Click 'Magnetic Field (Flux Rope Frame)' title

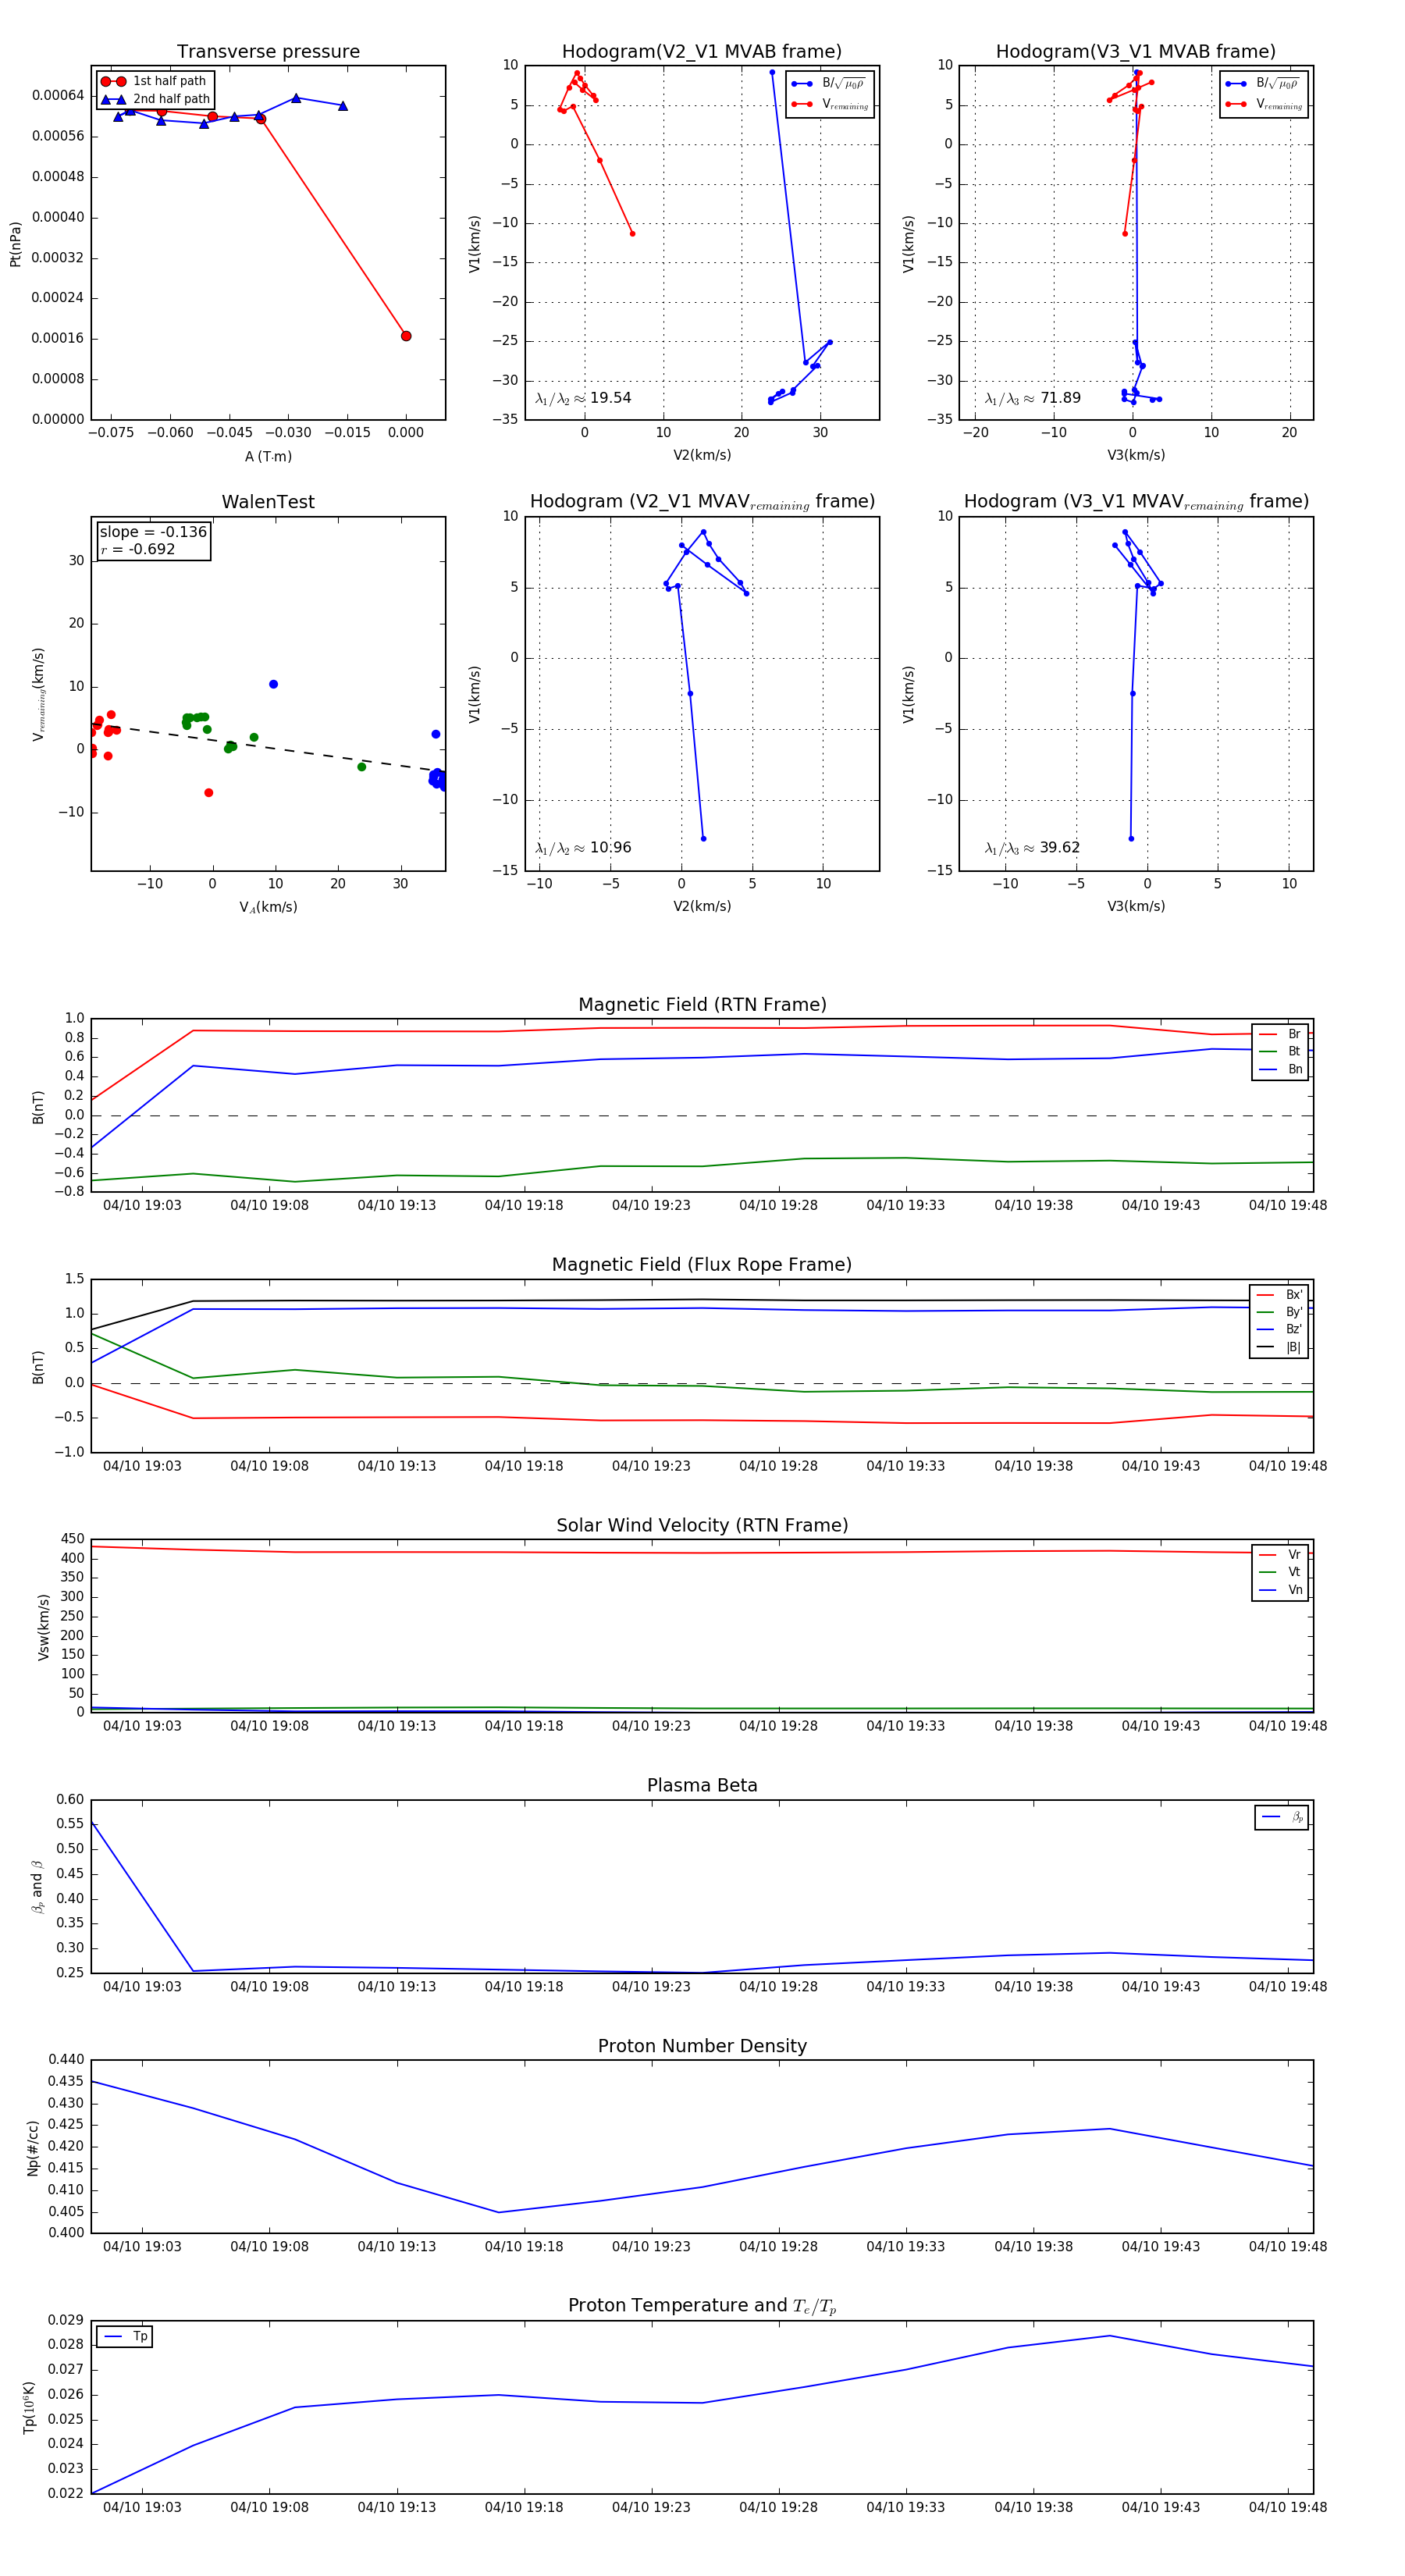point(702,1265)
